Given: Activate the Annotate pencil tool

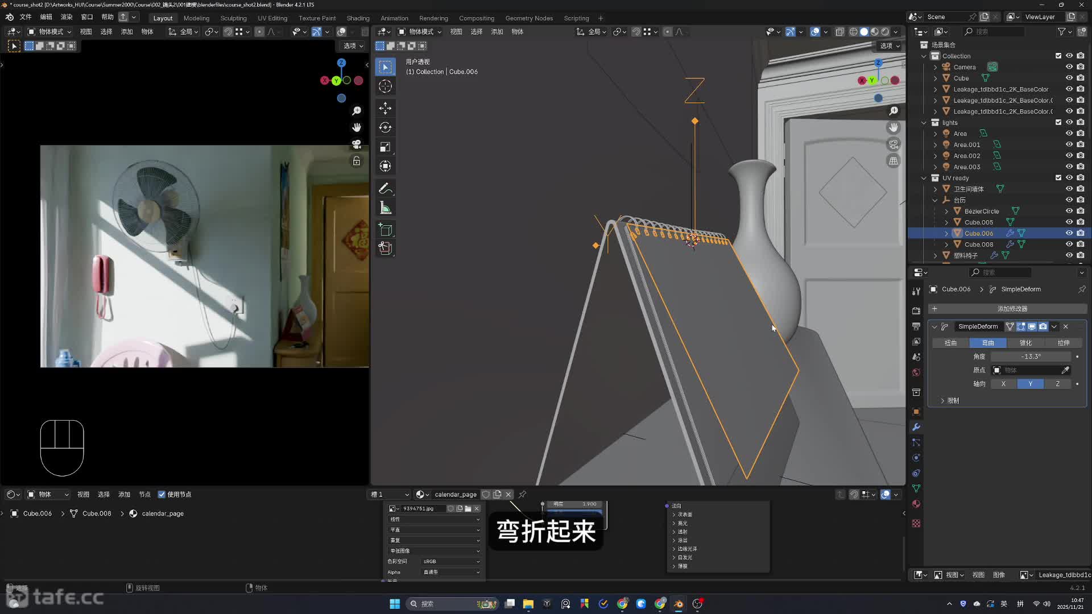Looking at the screenshot, I should click(x=385, y=188).
